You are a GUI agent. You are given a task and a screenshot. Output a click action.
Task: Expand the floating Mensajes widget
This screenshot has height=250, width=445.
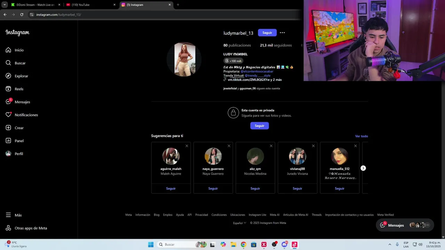click(x=405, y=225)
